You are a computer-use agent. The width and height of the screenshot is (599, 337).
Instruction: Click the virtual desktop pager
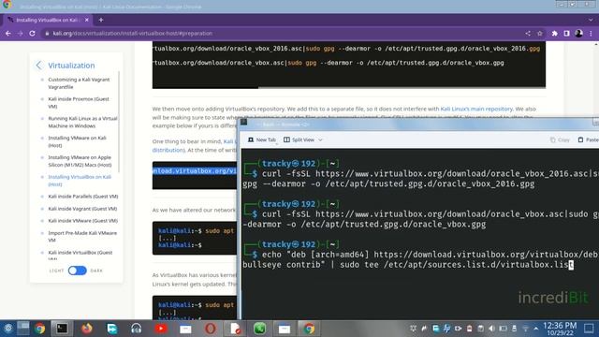[22, 329]
